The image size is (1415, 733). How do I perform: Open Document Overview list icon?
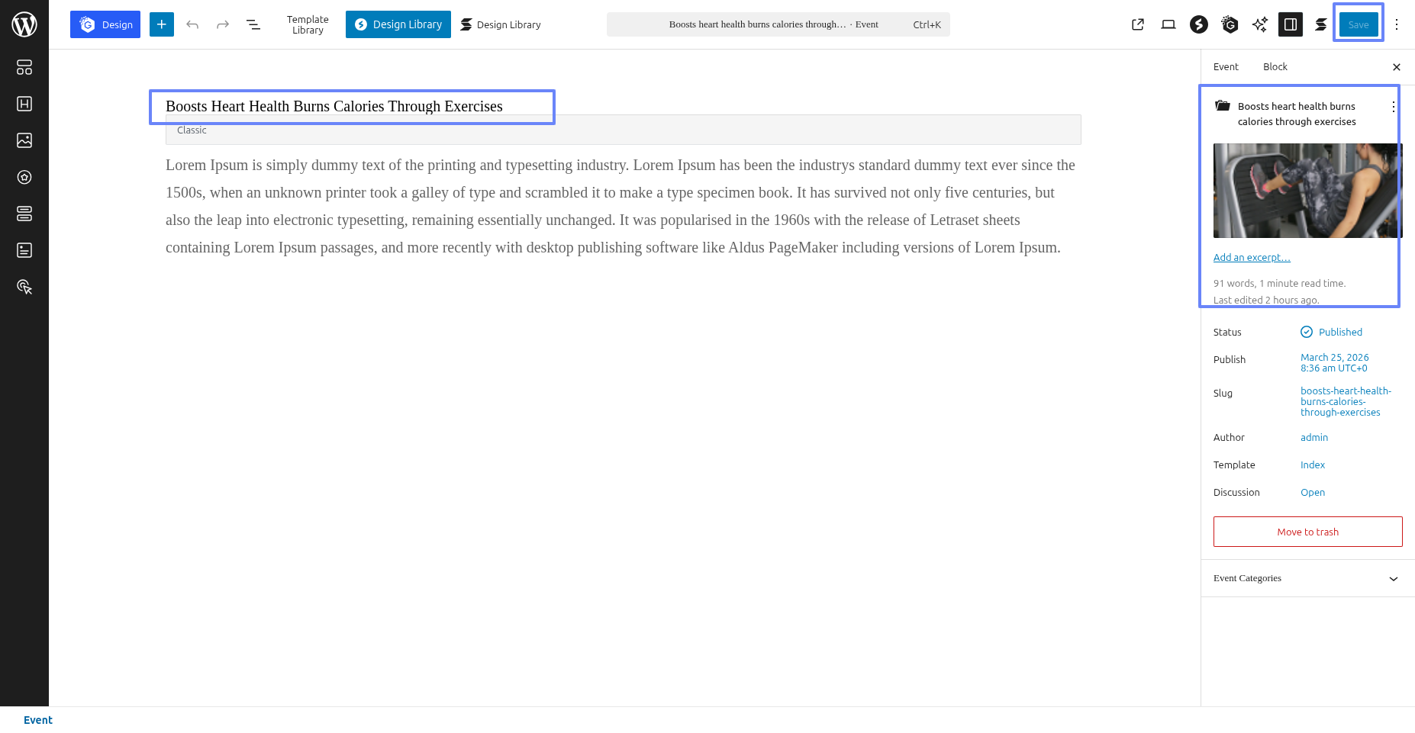[253, 24]
